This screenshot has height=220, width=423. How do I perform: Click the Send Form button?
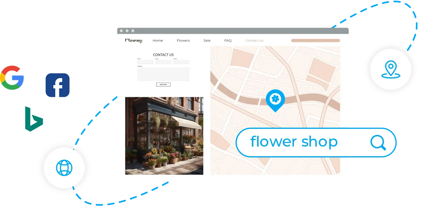pyautogui.click(x=163, y=85)
